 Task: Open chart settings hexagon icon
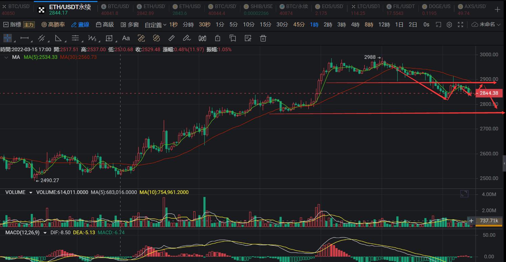(449, 25)
